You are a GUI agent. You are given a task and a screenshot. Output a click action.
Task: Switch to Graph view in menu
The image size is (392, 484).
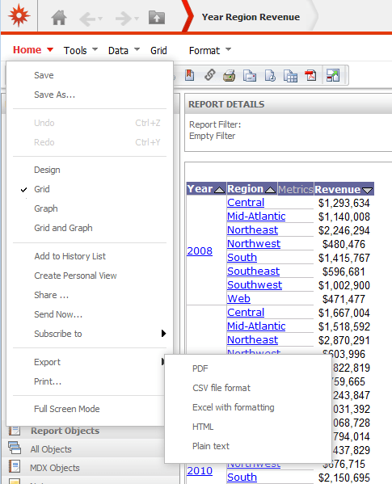click(x=46, y=208)
